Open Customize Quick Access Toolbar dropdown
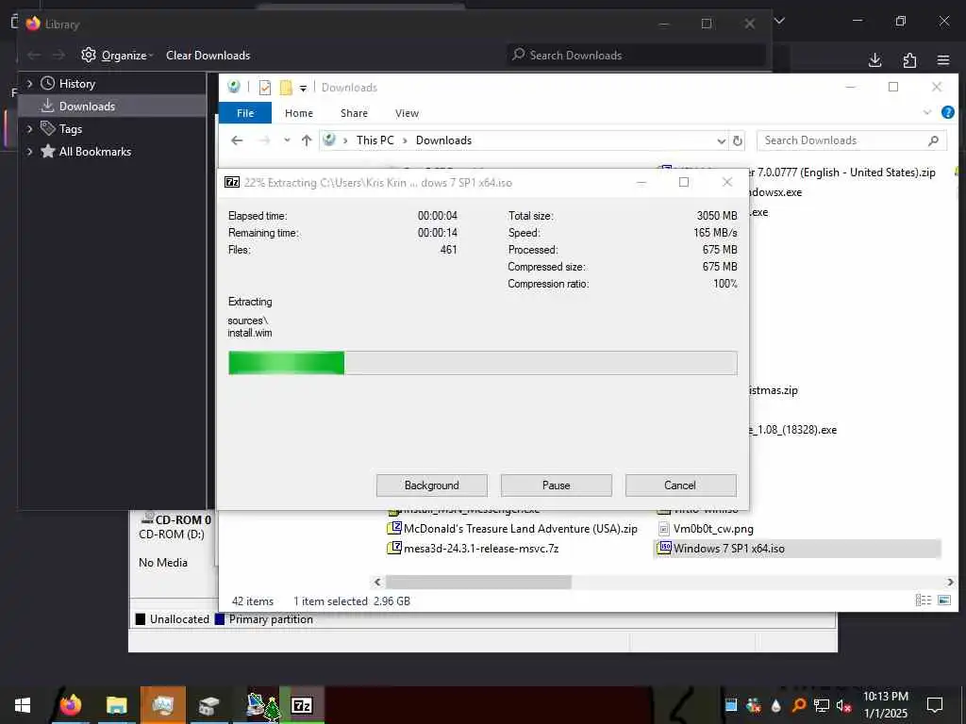Image resolution: width=966 pixels, height=724 pixels. click(303, 89)
